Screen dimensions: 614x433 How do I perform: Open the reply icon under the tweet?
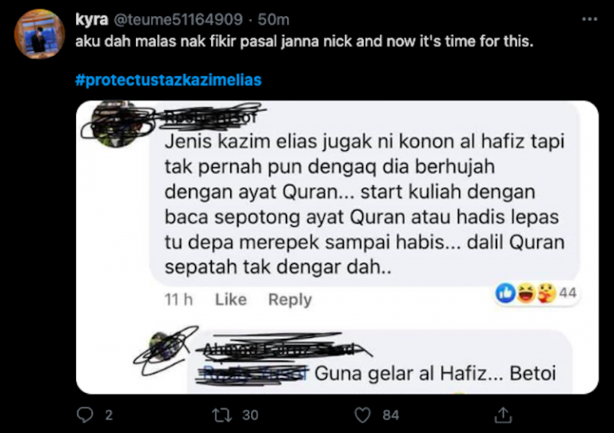(85, 415)
